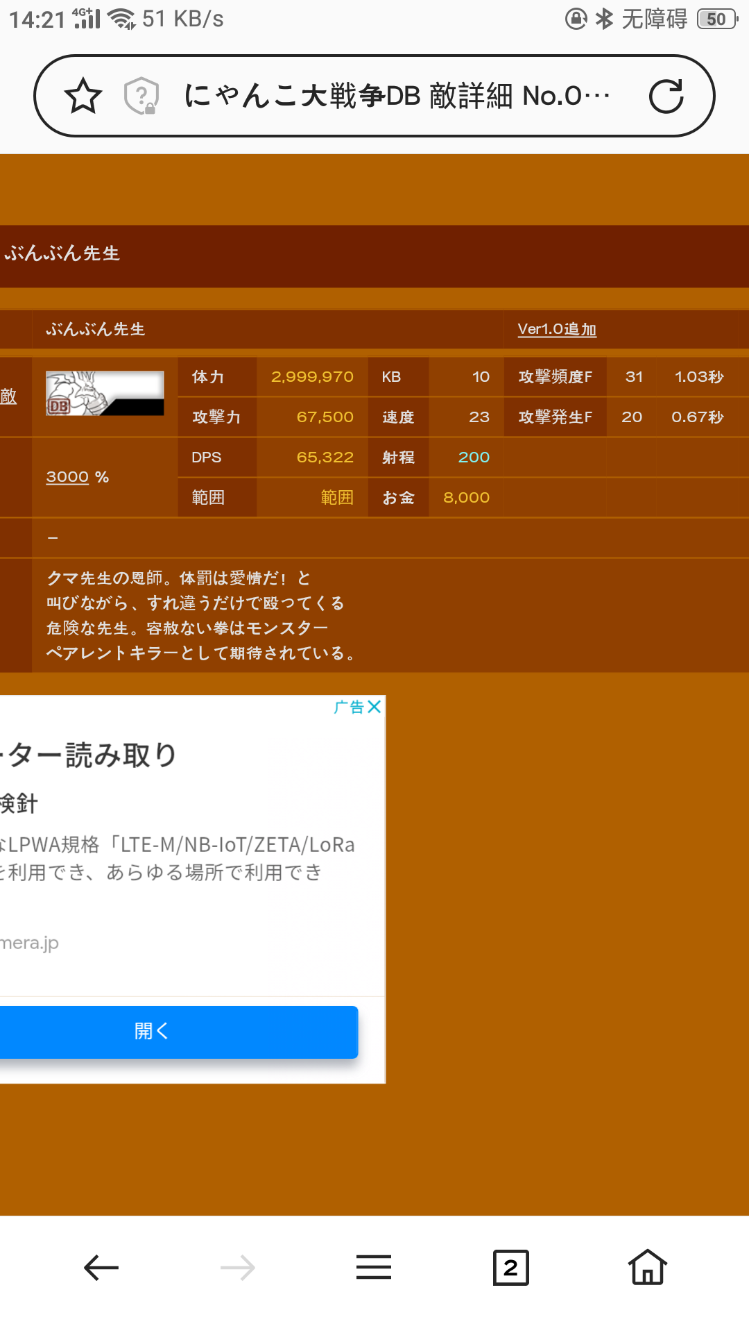Screen dimensions: 749x1333
Task: Tap the battery indicator in status bar
Action: (x=716, y=19)
